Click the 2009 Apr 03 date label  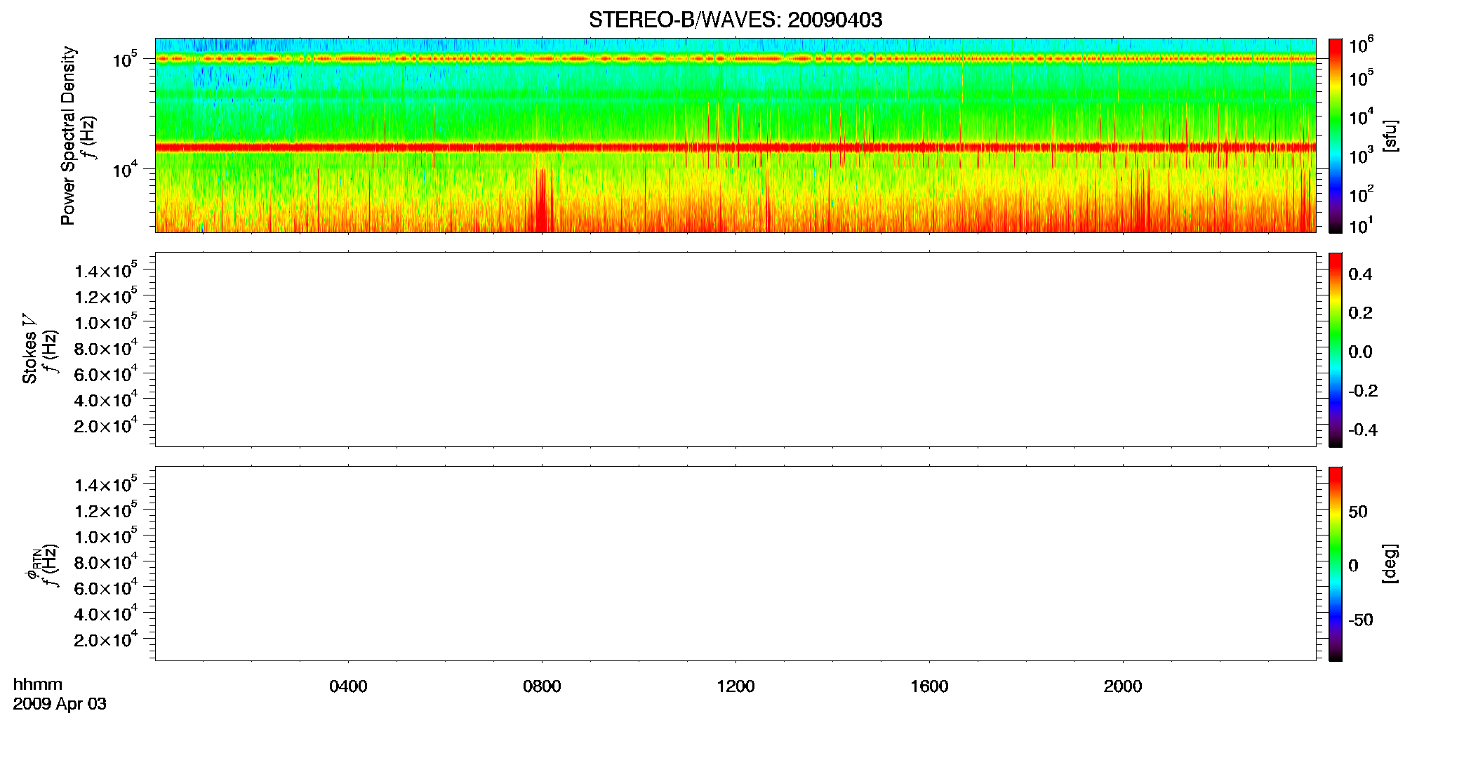point(60,704)
